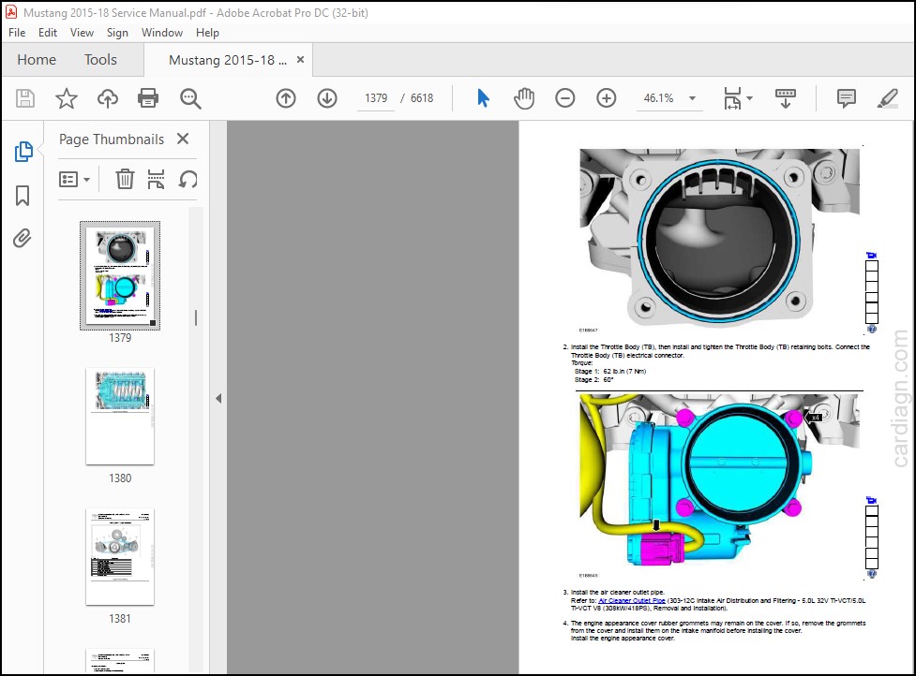Zoom out with minus button
This screenshot has height=676, width=916.
565,98
